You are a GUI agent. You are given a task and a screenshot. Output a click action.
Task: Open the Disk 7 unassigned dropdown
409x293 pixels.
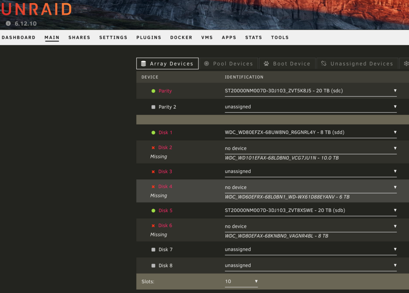click(x=311, y=249)
